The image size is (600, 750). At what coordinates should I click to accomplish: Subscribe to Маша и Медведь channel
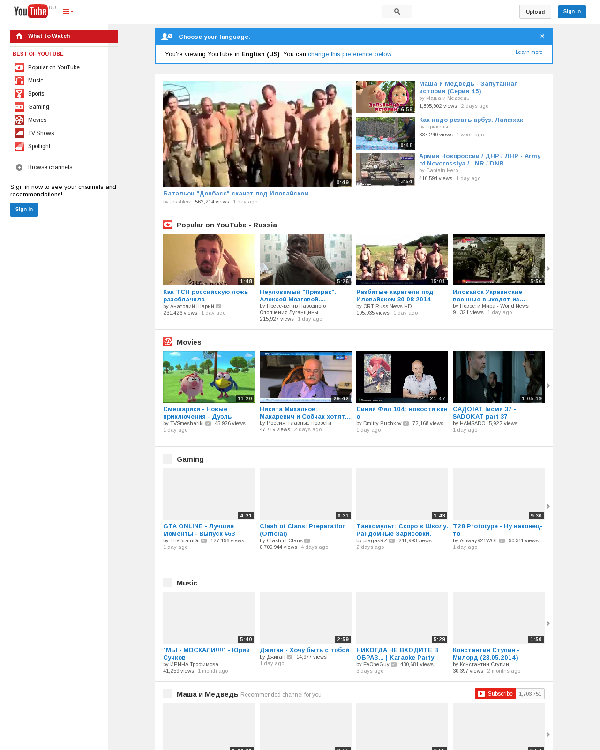point(495,694)
